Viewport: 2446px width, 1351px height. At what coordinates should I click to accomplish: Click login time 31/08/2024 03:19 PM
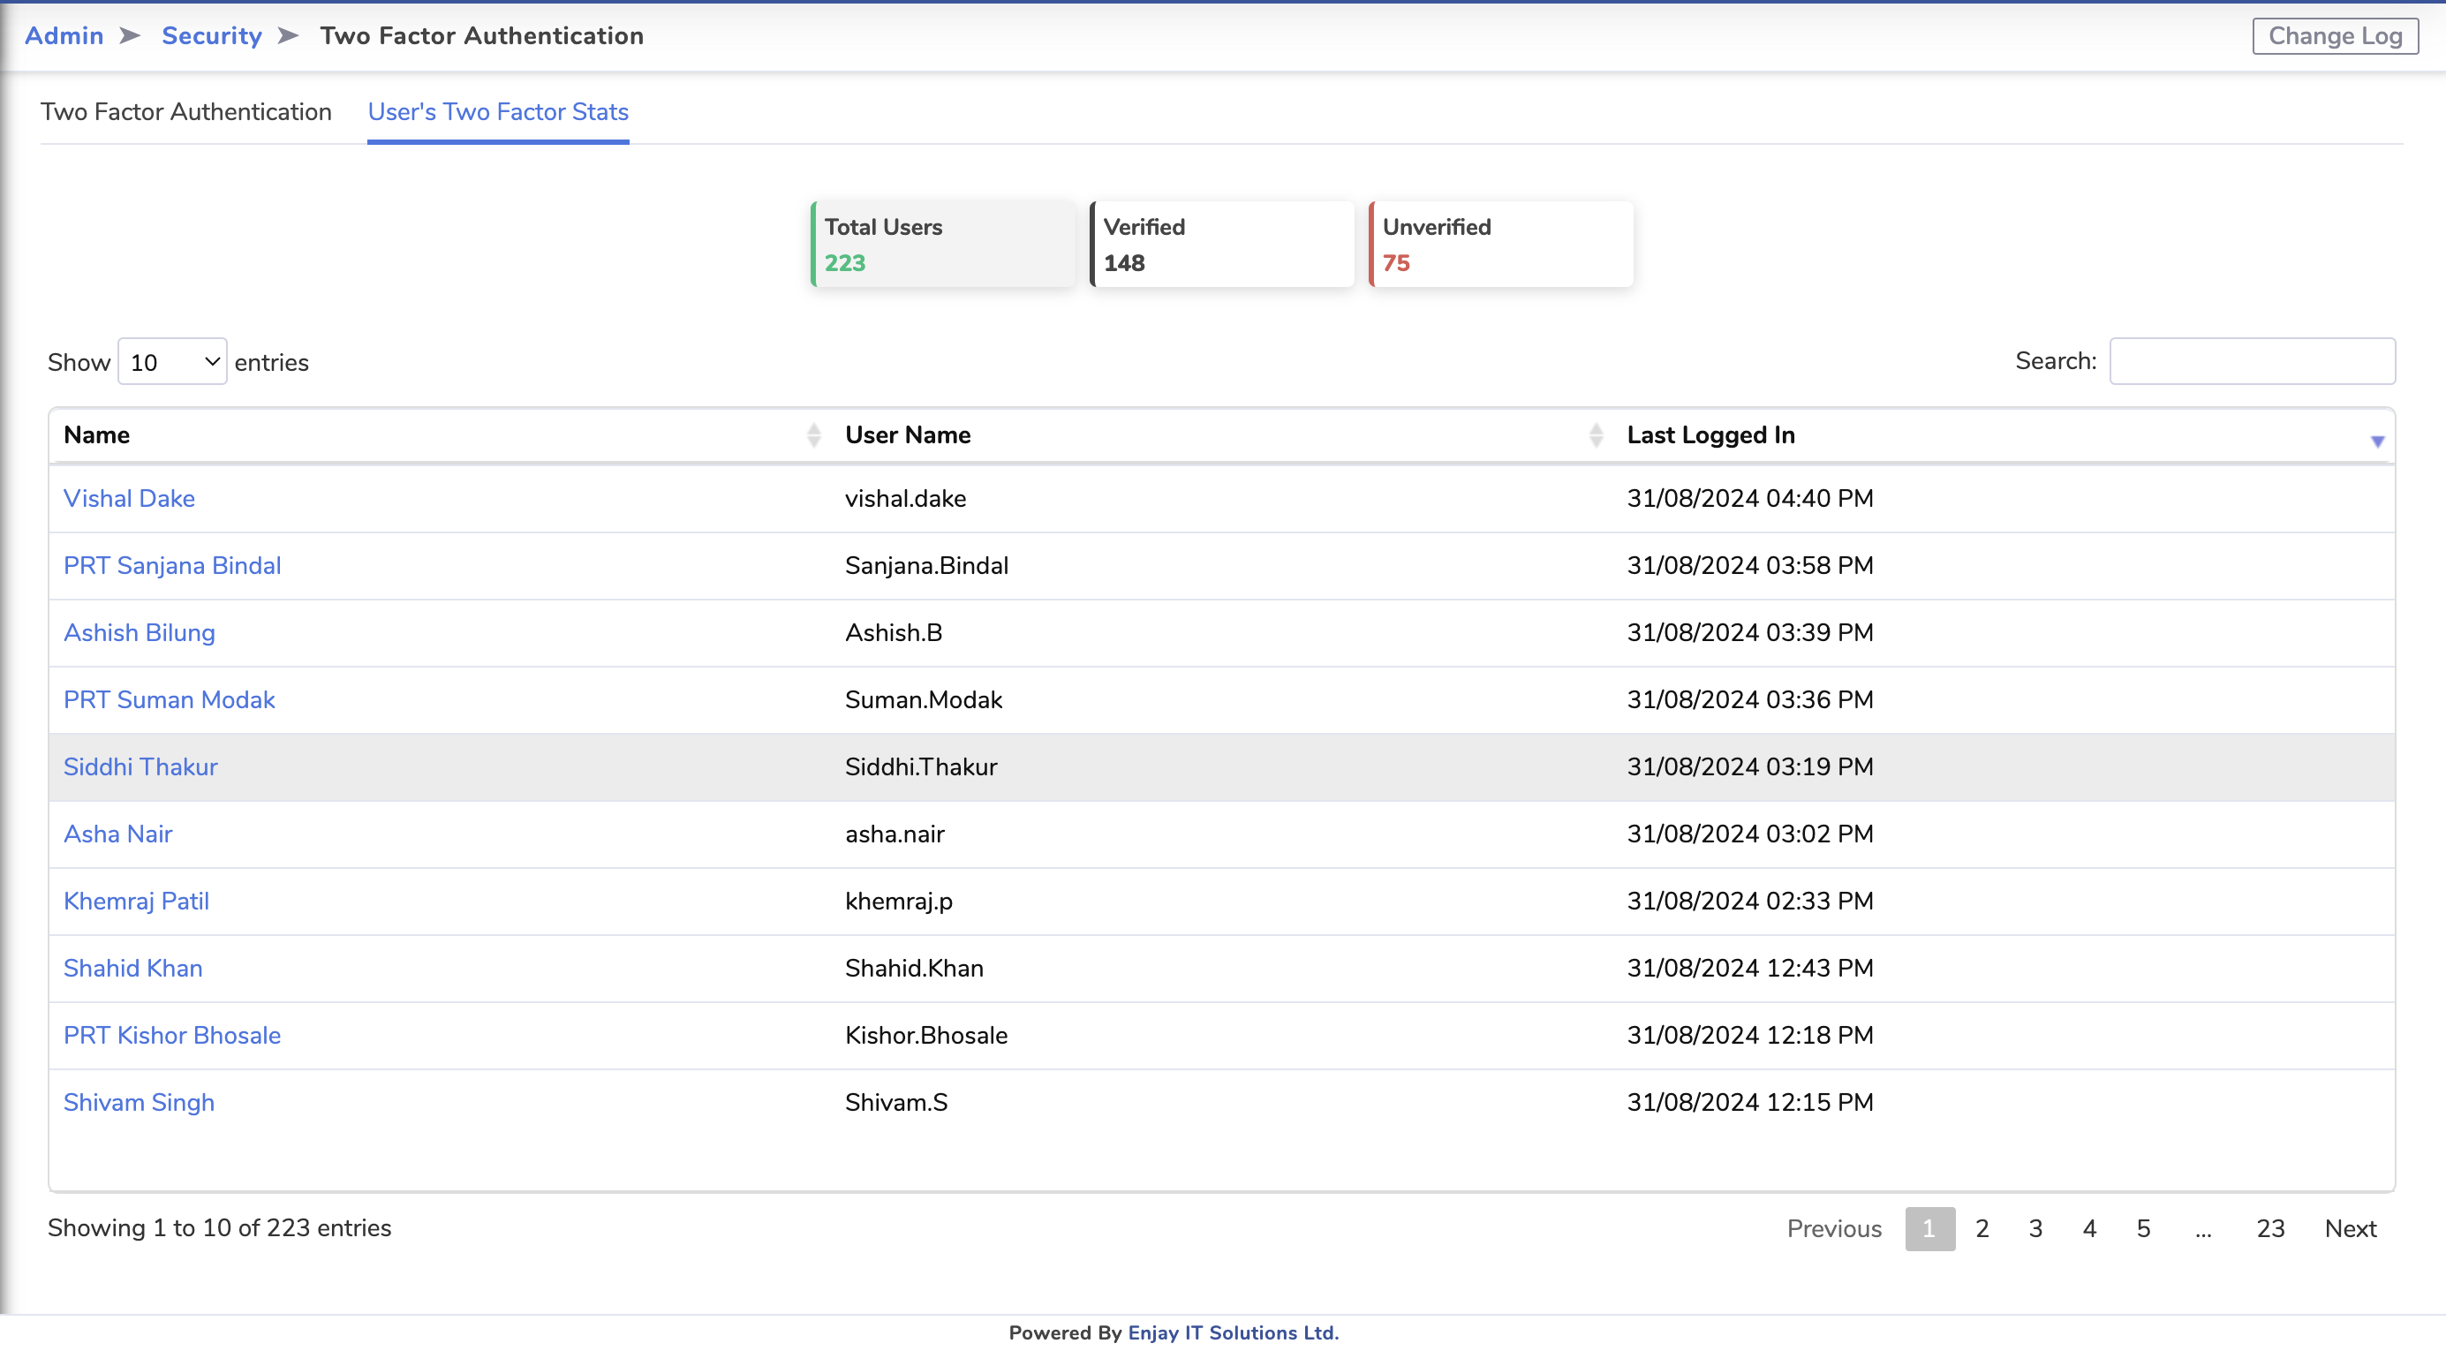click(1750, 767)
